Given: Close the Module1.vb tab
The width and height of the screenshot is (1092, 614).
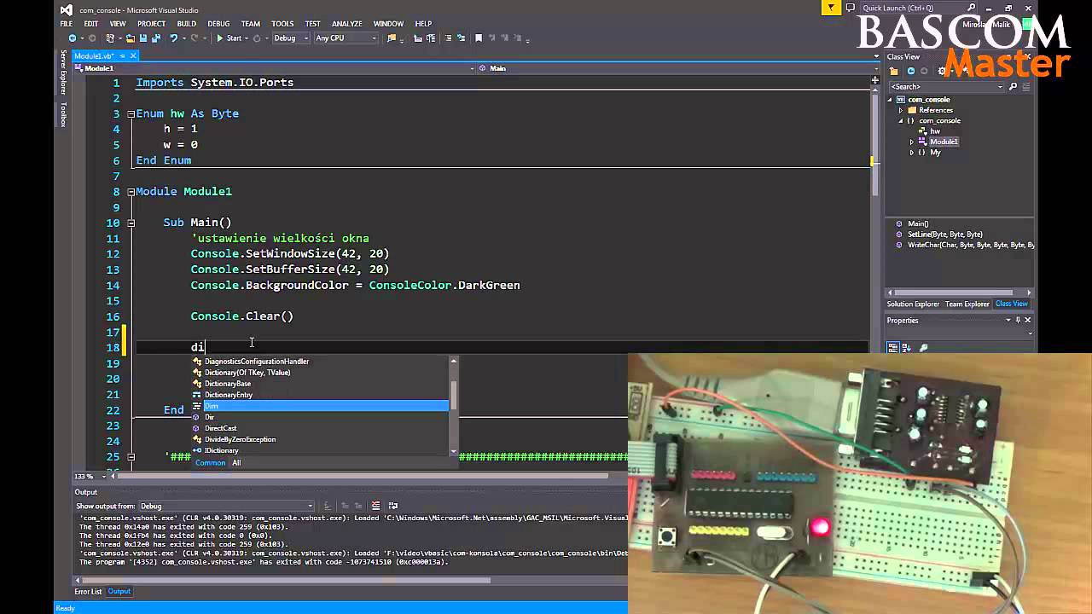Looking at the screenshot, I should pos(133,56).
